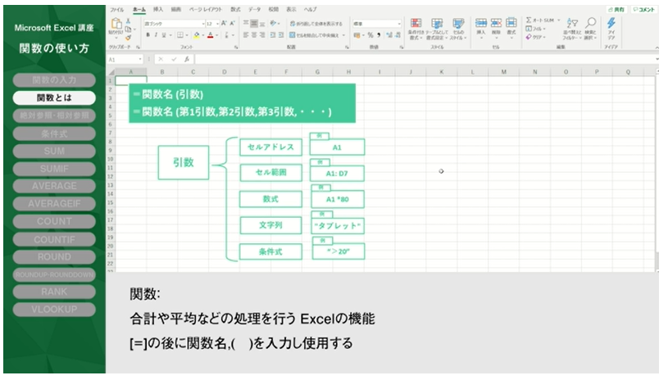Screen dimensions: 668x380
Task: Open Cell Styles gallery
Action: click(458, 29)
